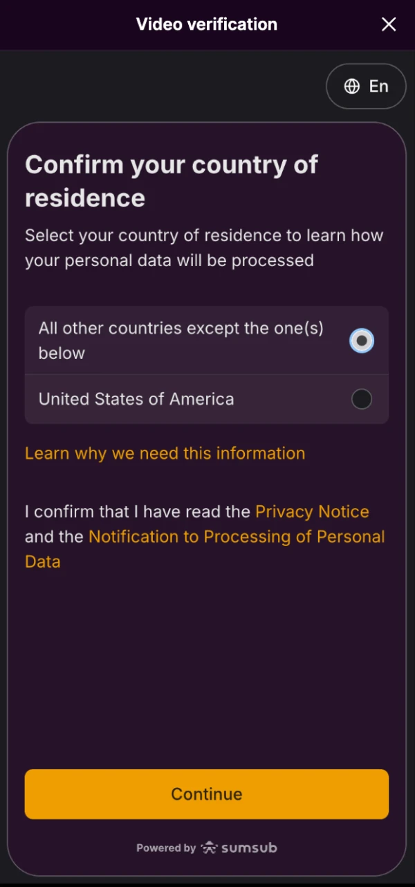Image resolution: width=415 pixels, height=887 pixels.
Task: Click 'Learn why we need this information'
Action: (165, 453)
